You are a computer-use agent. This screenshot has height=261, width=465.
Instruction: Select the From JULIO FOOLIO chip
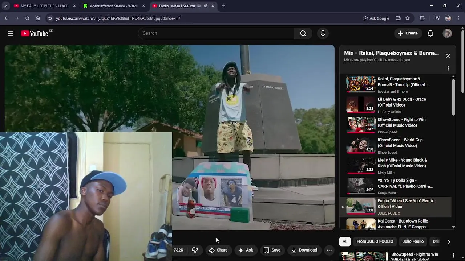375,241
